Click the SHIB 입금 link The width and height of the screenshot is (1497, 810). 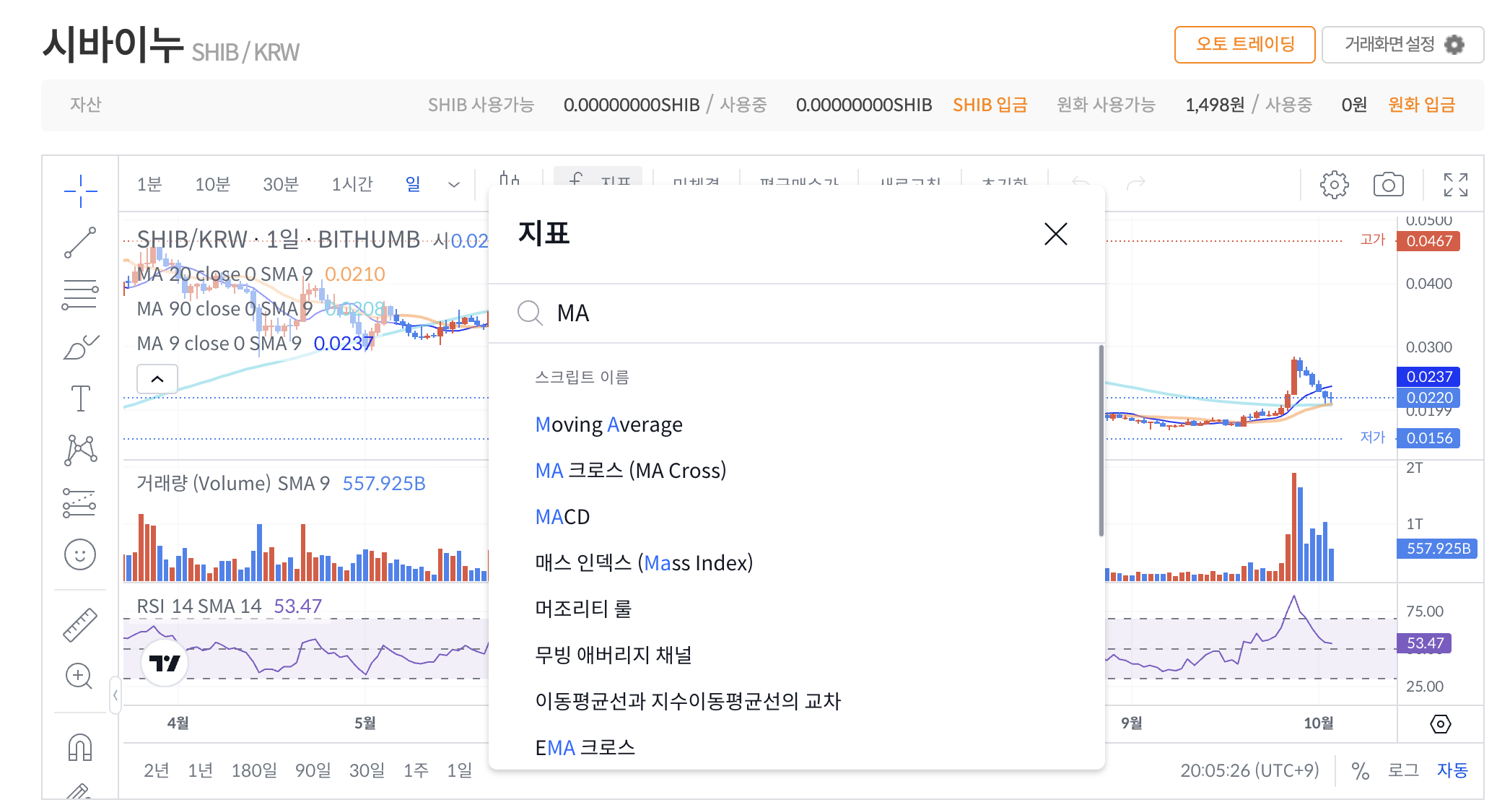(990, 105)
